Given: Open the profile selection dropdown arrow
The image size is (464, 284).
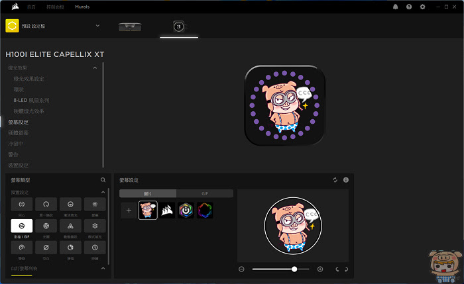Looking at the screenshot, I should [x=97, y=26].
